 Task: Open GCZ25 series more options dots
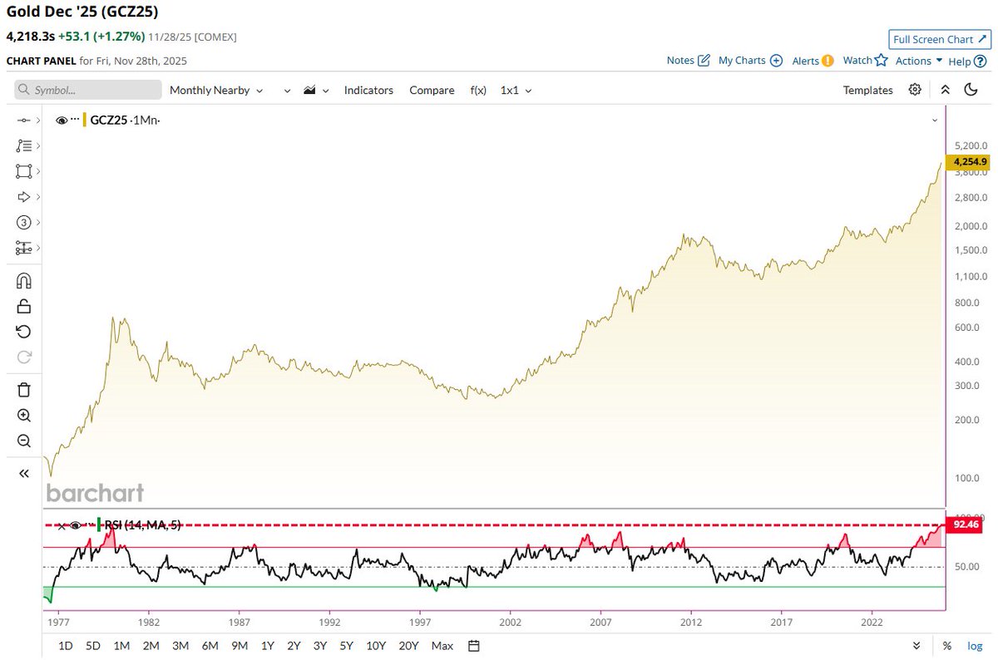pyautogui.click(x=75, y=119)
